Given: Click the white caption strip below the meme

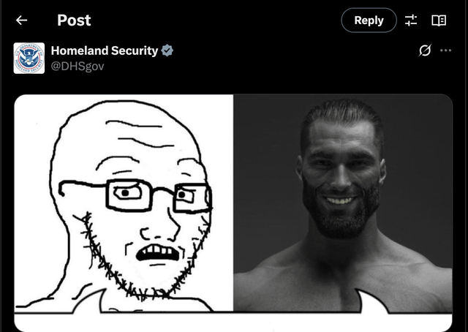Looking at the screenshot, I should click(233, 322).
